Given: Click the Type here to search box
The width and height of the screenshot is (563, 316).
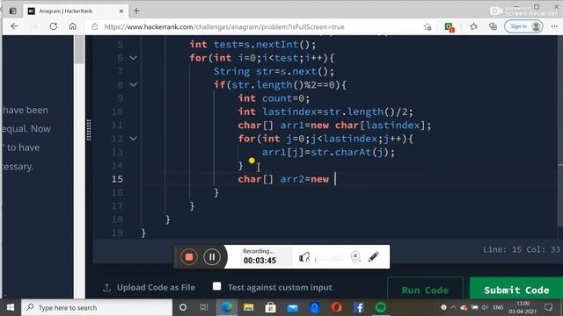Looking at the screenshot, I should coord(97,307).
